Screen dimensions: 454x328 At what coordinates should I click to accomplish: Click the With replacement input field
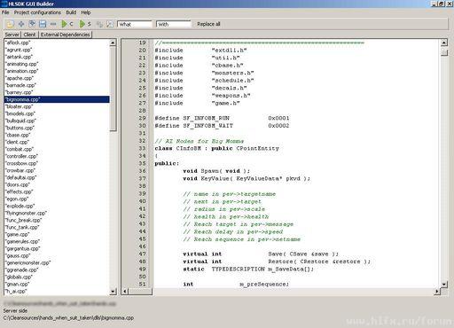(x=174, y=24)
